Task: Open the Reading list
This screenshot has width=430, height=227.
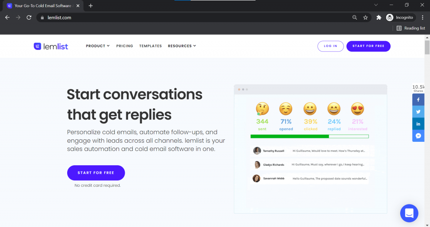Action: coord(411,28)
